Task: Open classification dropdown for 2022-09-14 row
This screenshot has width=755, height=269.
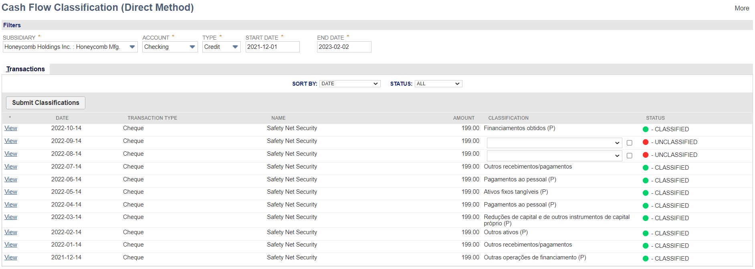Action: click(x=554, y=143)
